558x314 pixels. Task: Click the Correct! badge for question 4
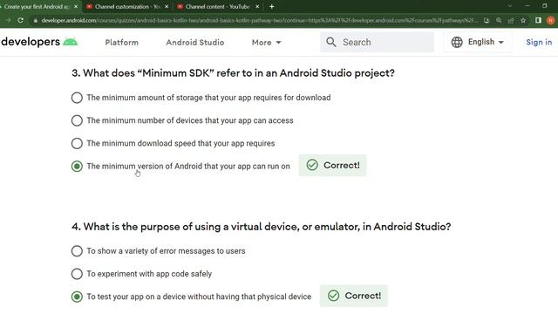pyautogui.click(x=354, y=296)
